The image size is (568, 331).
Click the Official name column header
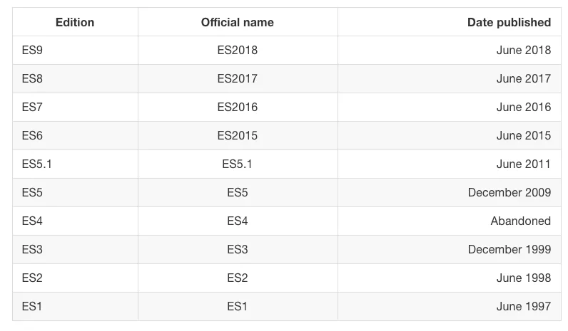click(238, 22)
